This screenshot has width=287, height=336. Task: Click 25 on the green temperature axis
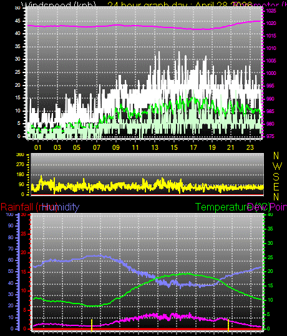point(270,257)
